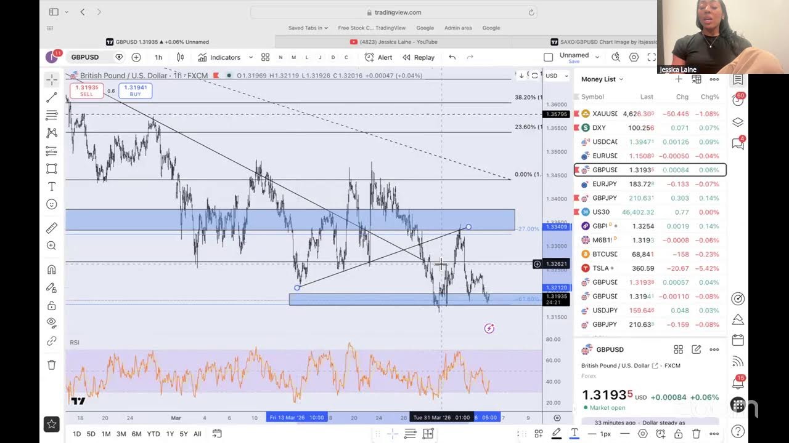Create an Alert

378,57
